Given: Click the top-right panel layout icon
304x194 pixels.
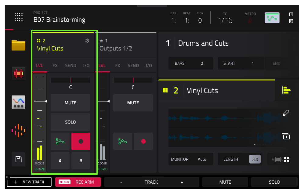Looking at the screenshot, I should click(x=291, y=14).
